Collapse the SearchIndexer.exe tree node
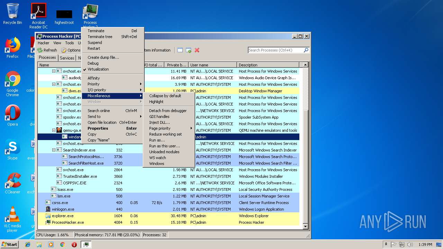Viewport: 443px width, 249px height. [x=54, y=150]
